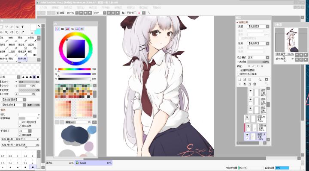
Task: Select the lasso selection tool
Action: pyautogui.click(x=6, y=27)
